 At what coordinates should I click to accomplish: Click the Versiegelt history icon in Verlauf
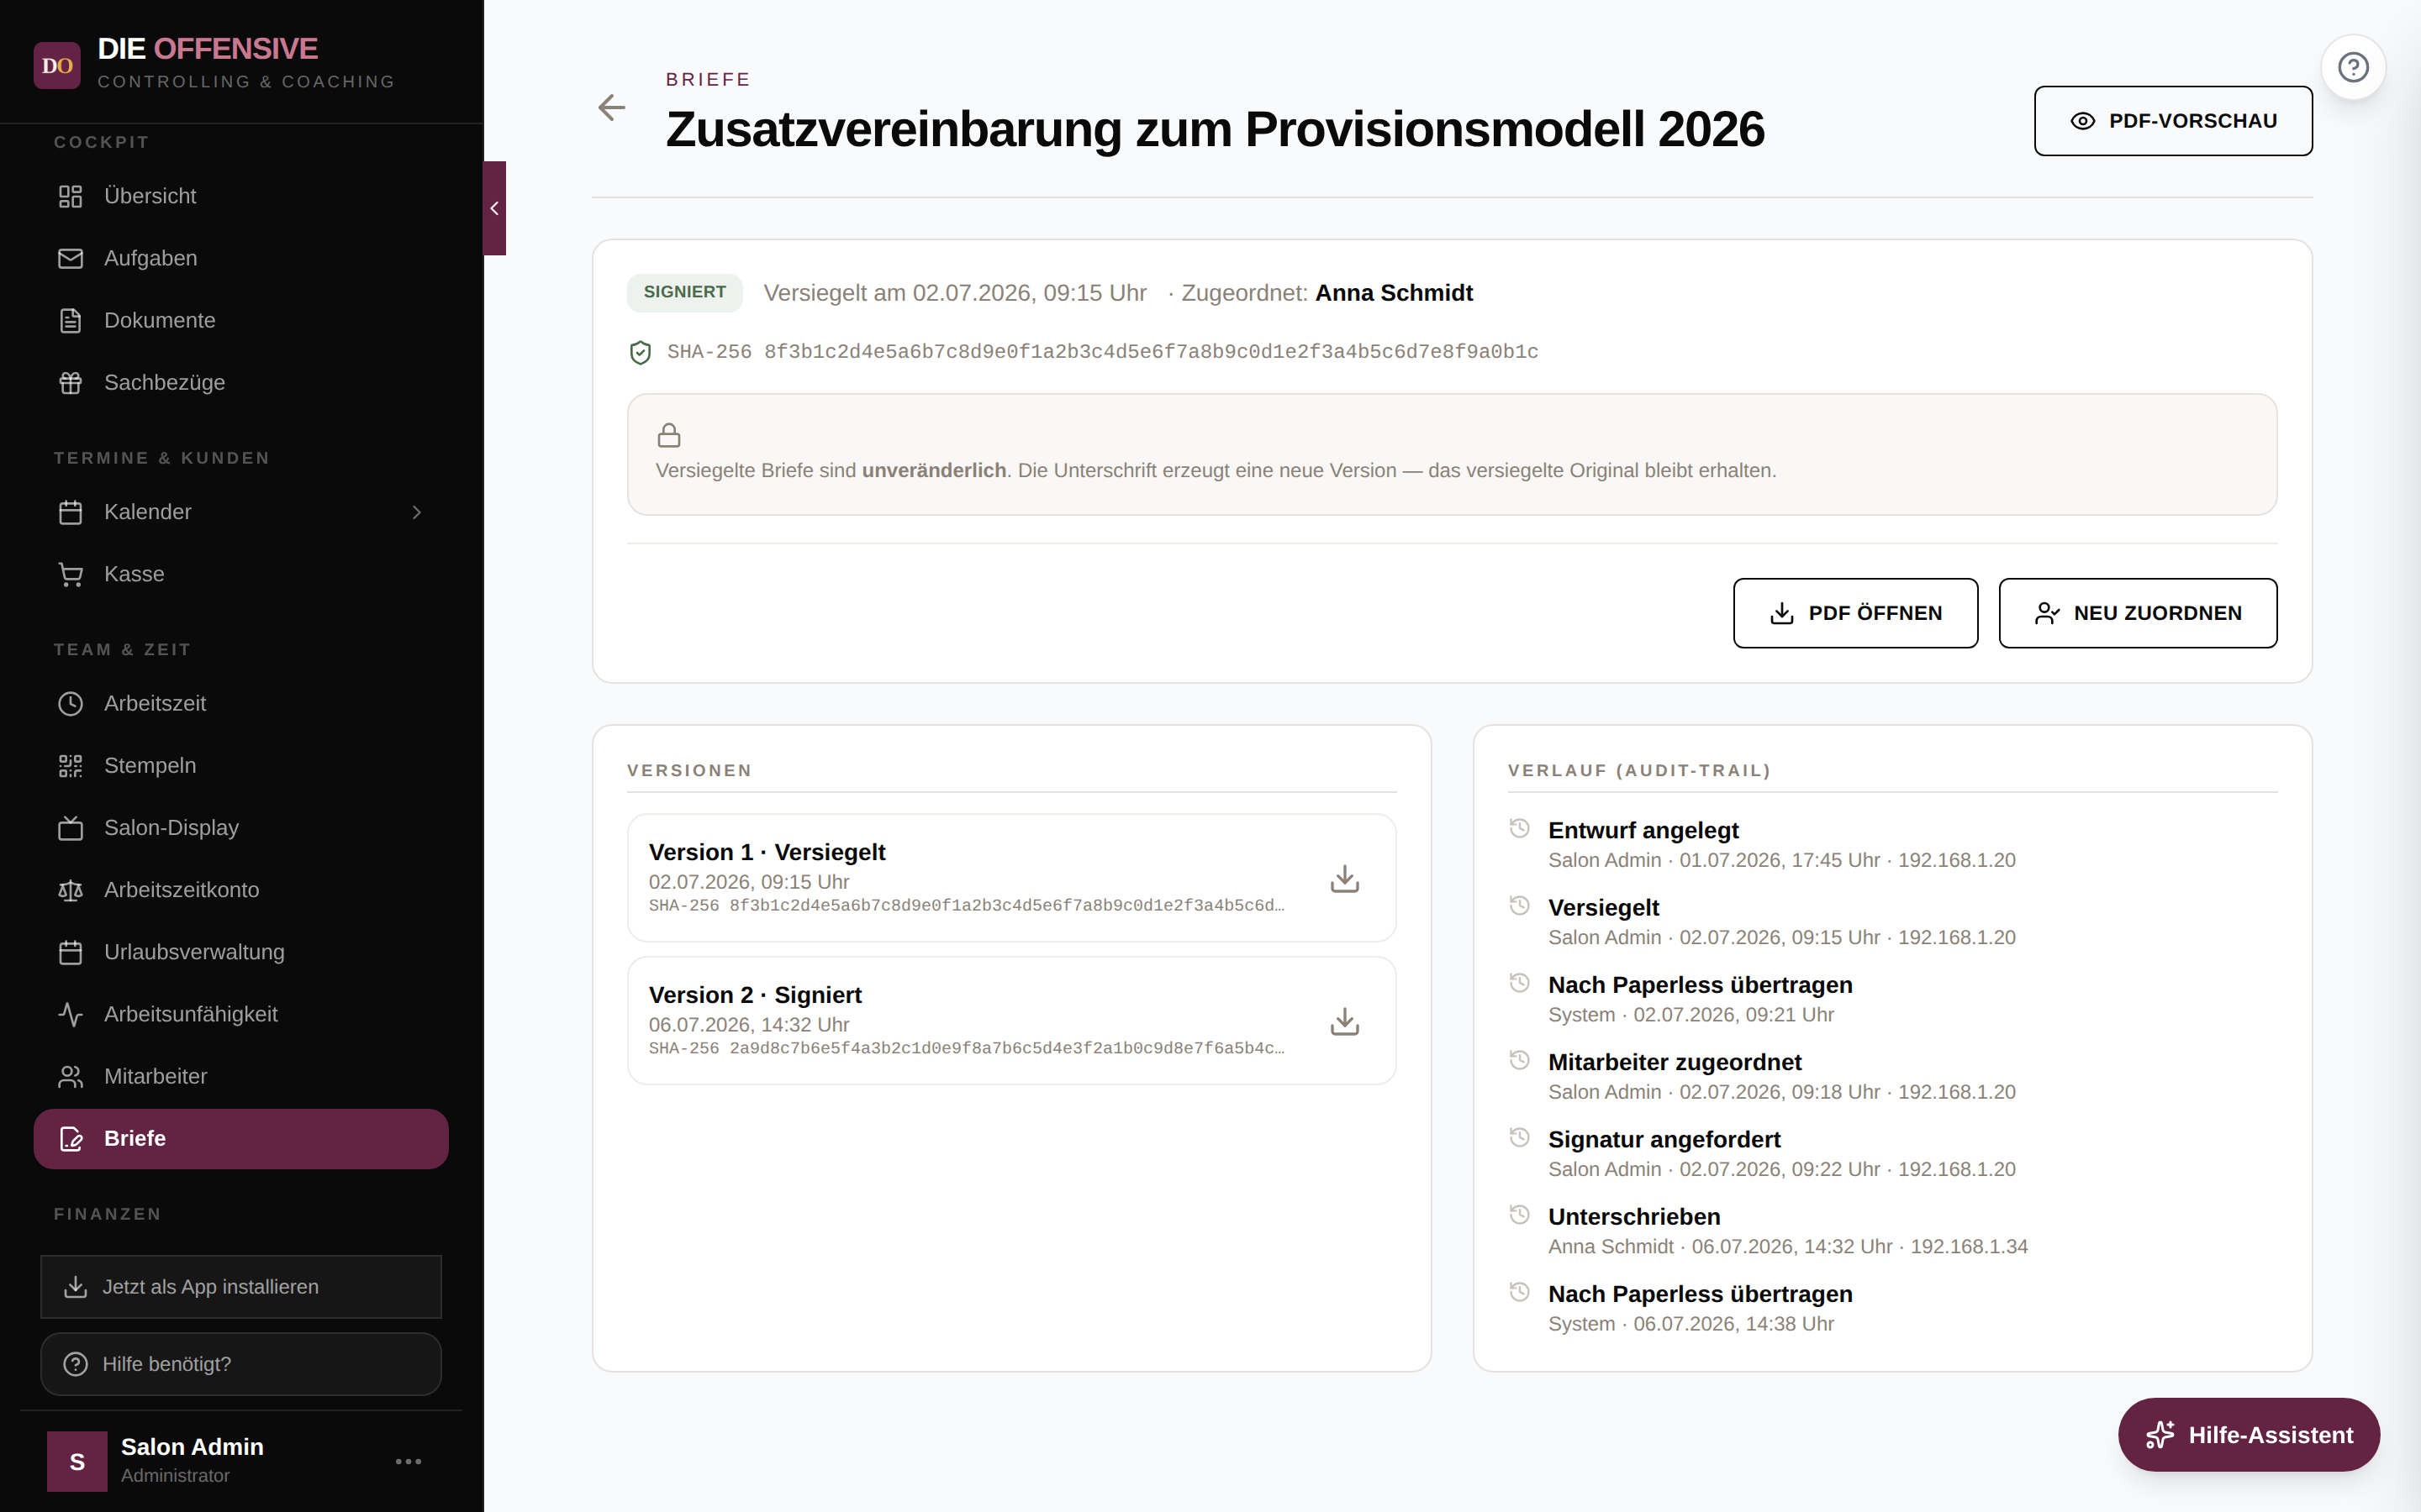tap(1520, 905)
